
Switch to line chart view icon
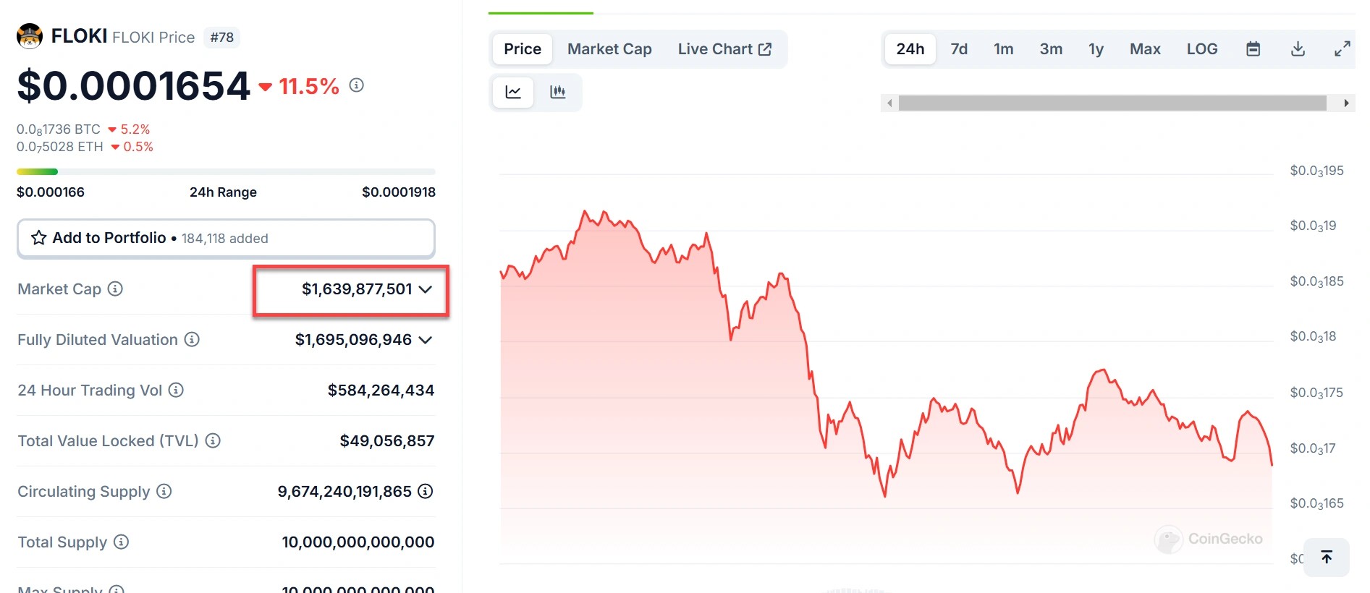[x=513, y=92]
